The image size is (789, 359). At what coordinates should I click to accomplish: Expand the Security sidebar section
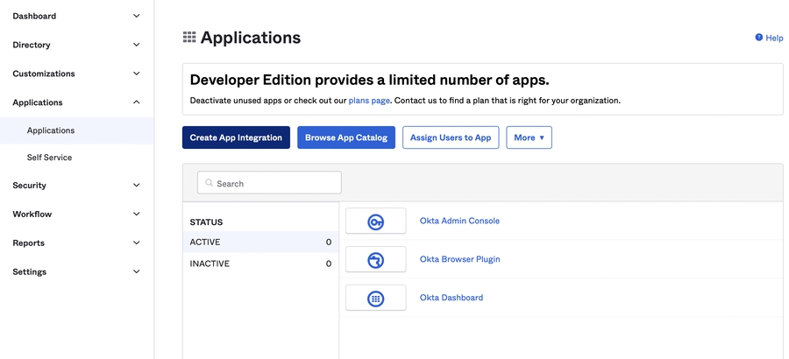(136, 186)
